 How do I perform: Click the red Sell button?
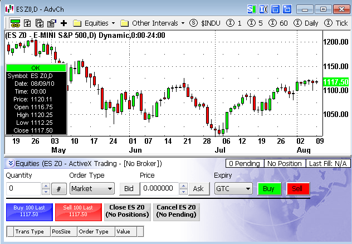(x=297, y=189)
